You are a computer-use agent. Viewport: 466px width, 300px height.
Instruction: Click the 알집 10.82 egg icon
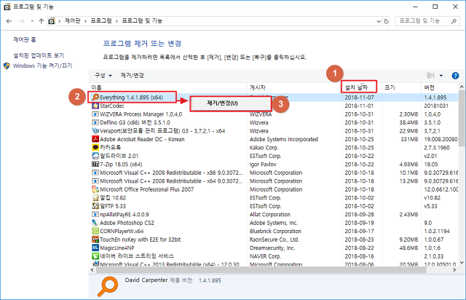coord(95,197)
